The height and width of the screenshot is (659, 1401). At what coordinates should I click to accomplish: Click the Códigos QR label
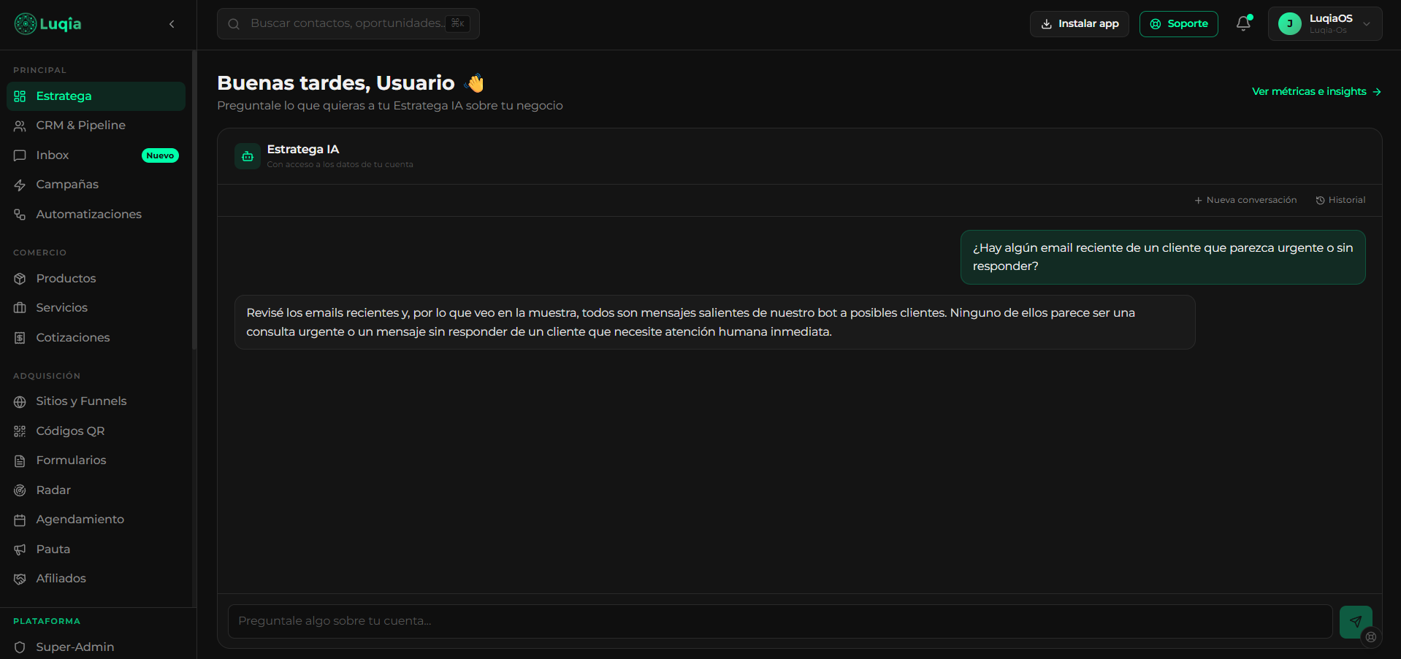tap(70, 431)
